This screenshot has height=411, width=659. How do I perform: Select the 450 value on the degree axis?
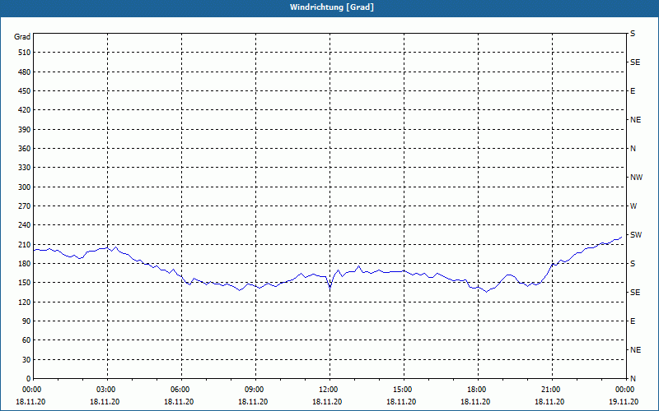tap(24, 91)
